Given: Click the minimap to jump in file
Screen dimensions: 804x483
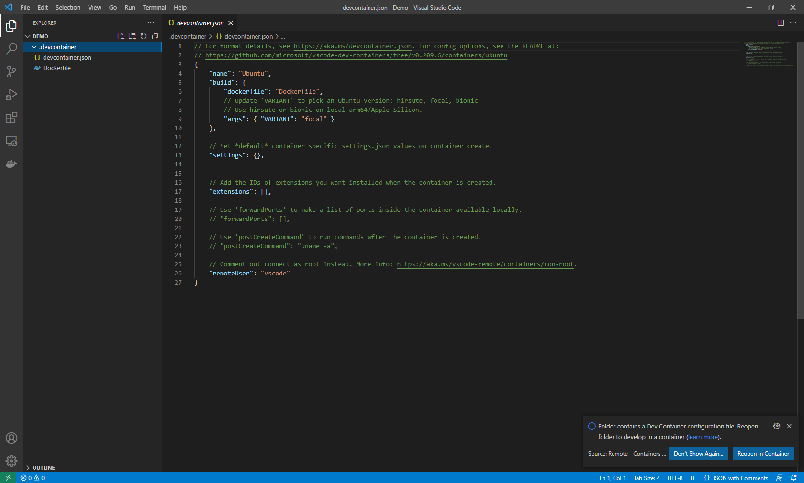Looking at the screenshot, I should tap(768, 55).
